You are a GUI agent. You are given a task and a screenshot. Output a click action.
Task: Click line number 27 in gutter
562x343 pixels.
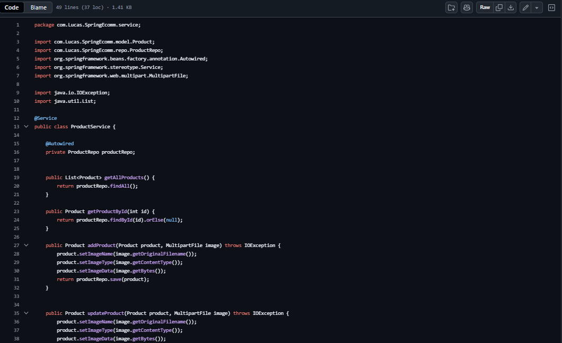pyautogui.click(x=16, y=245)
